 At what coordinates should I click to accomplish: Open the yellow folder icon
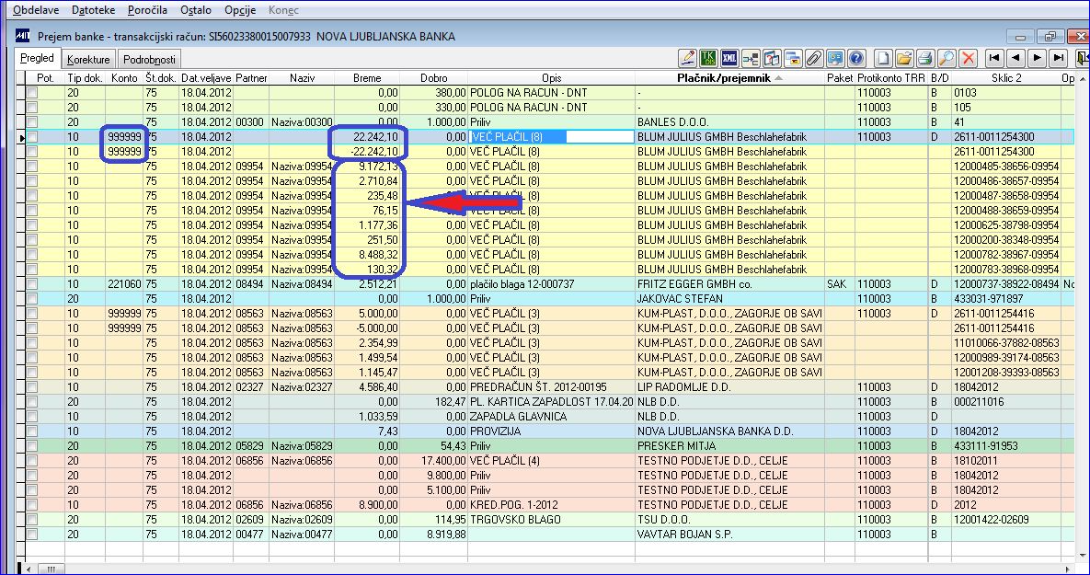[904, 58]
